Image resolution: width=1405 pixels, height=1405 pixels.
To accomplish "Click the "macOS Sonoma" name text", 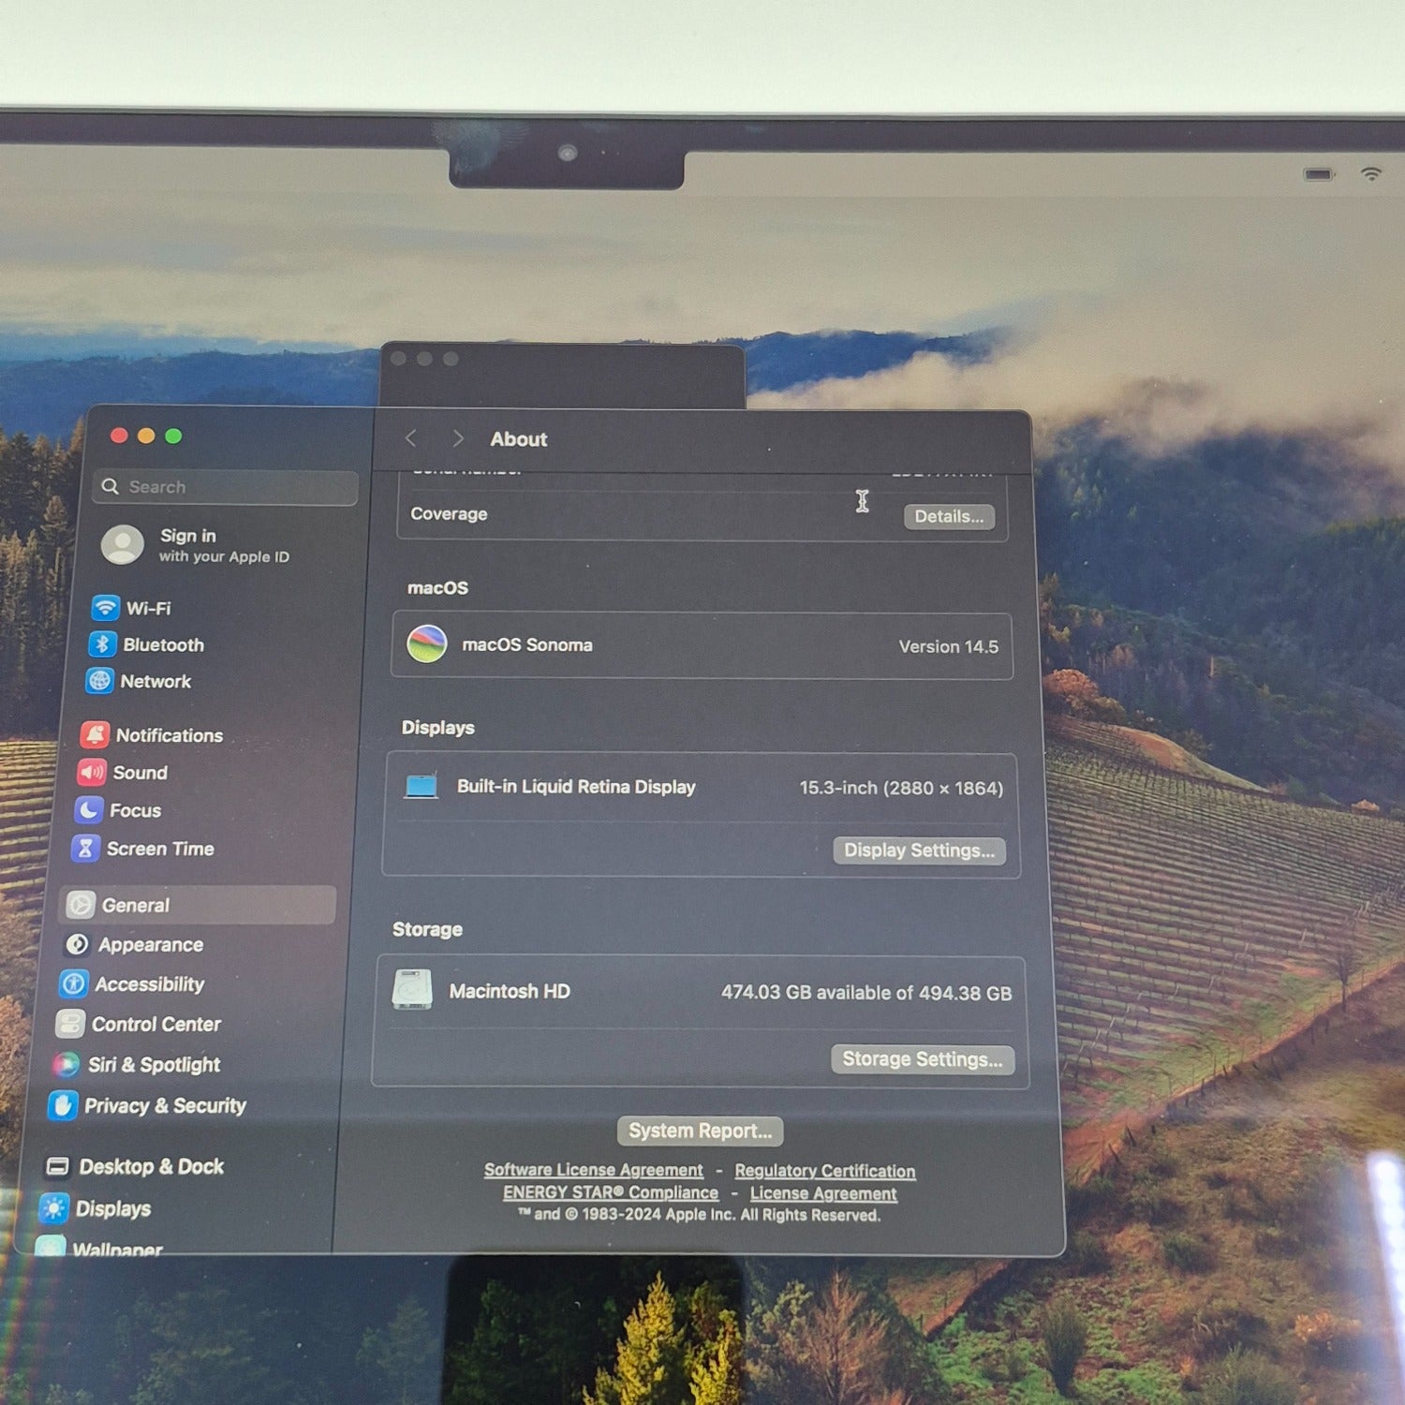I will tap(527, 644).
